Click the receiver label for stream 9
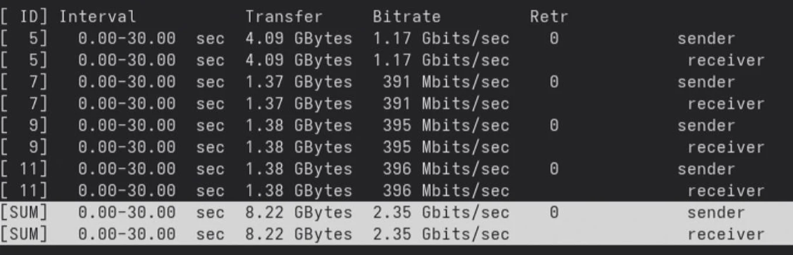 (726, 147)
